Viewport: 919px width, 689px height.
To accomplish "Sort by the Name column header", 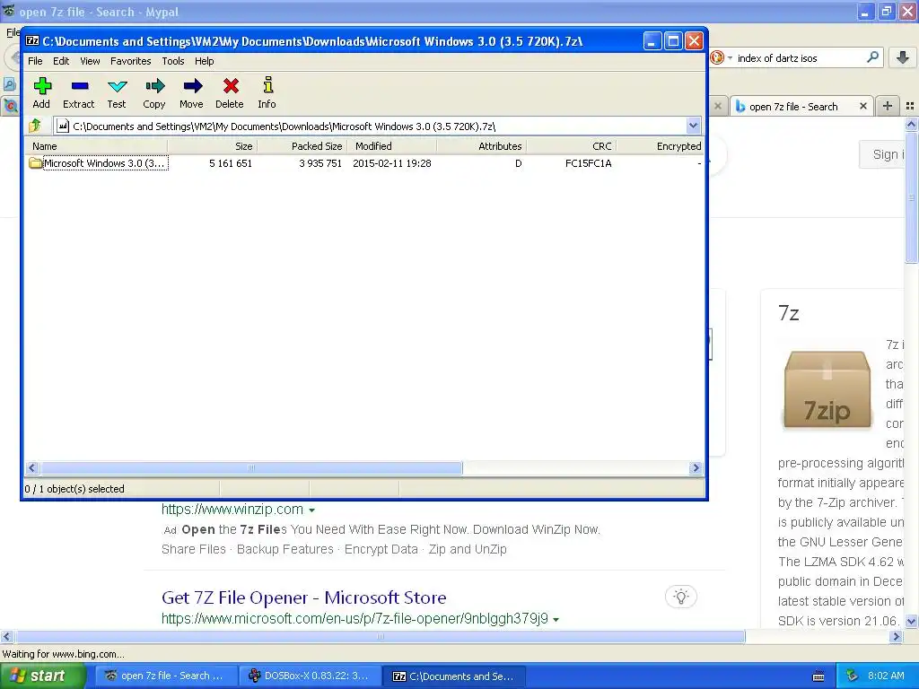I will (97, 146).
